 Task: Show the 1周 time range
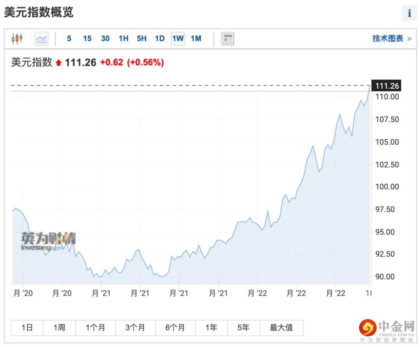(x=59, y=328)
